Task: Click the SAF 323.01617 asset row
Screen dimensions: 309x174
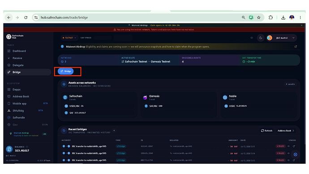Action: [x=99, y=113]
